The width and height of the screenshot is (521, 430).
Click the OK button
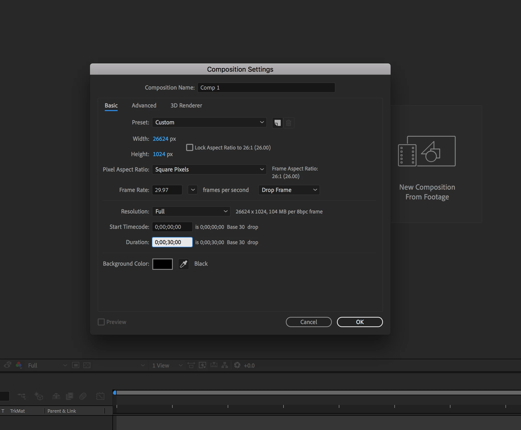(x=360, y=322)
